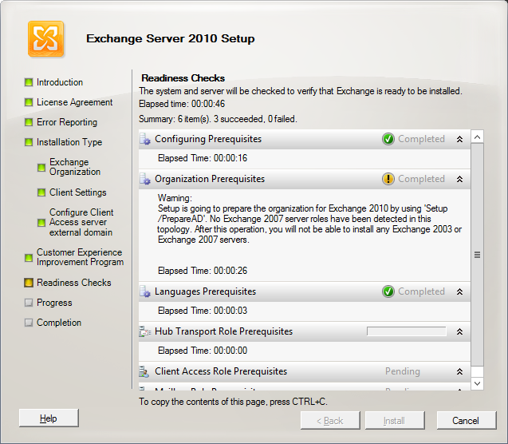
Task: Click the vertical scrollbar thumb
Action: pyautogui.click(x=477, y=255)
